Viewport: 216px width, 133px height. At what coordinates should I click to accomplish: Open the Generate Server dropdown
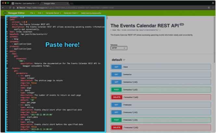53,13
